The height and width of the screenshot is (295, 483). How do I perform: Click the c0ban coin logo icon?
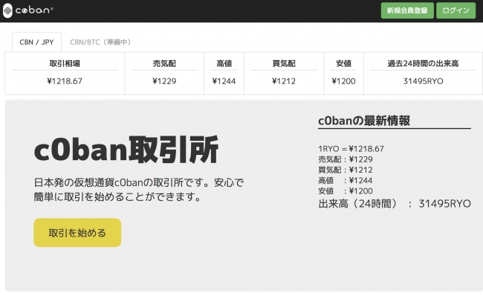[7, 10]
